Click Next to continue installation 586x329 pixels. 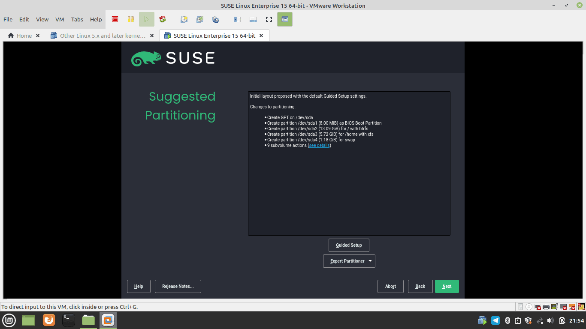point(447,286)
